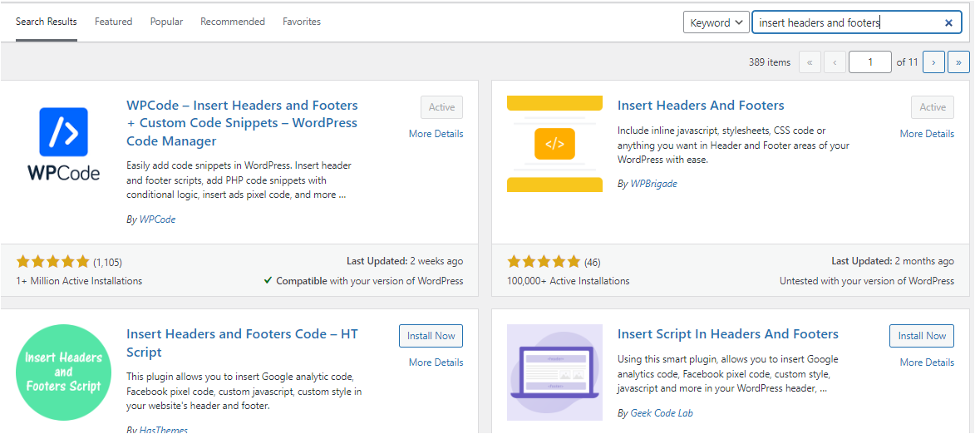Click the WPCode five-star rating
975x434 pixels.
[x=53, y=262]
